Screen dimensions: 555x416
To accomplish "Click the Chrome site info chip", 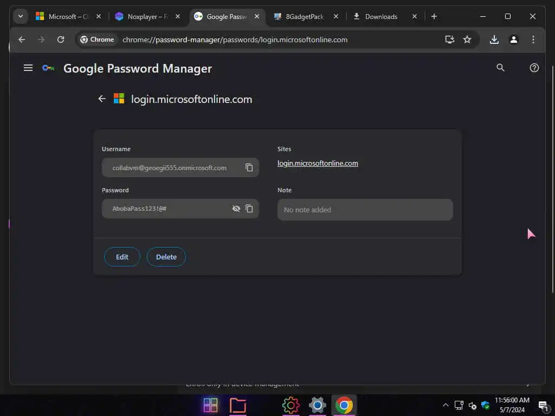I will pos(97,40).
